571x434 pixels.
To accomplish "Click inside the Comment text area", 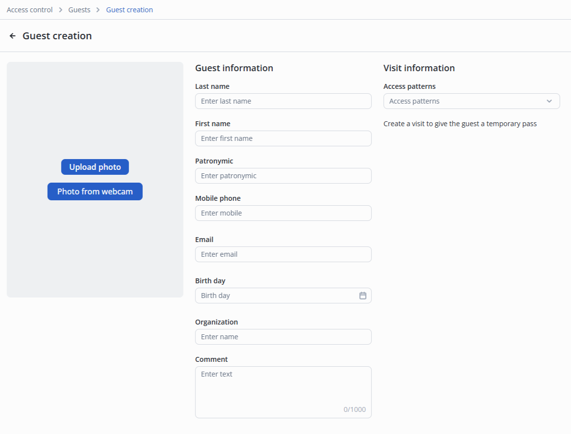I will [x=283, y=392].
